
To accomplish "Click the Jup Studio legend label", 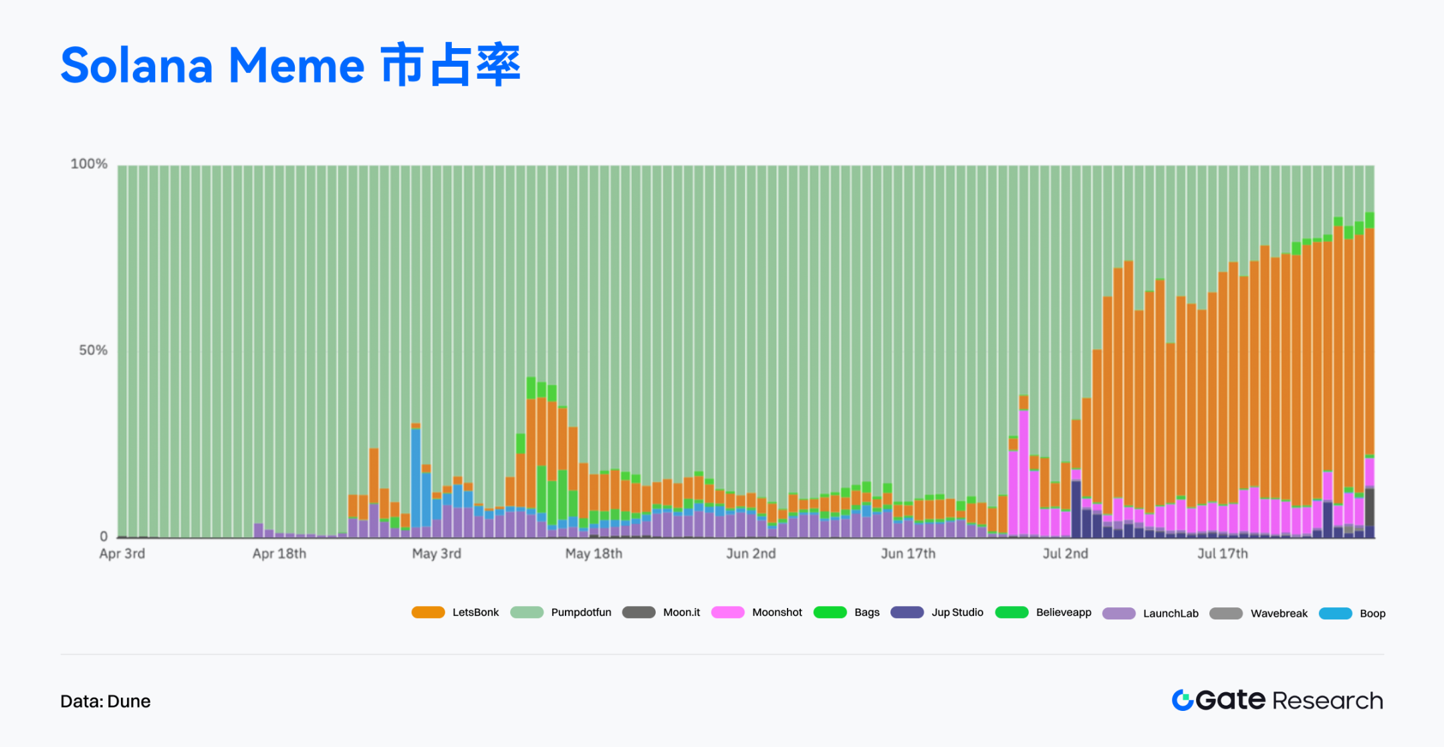I will click(957, 612).
